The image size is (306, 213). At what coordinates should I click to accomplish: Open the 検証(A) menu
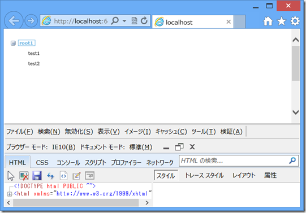click(231, 132)
